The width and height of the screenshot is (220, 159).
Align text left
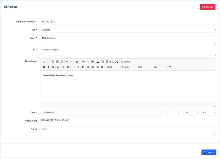(88, 67)
